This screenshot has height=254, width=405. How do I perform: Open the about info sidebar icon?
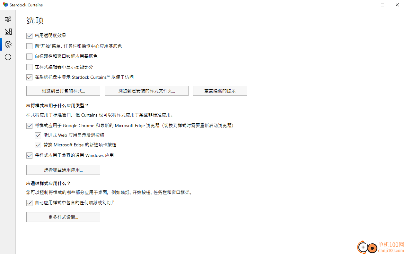tap(8, 57)
